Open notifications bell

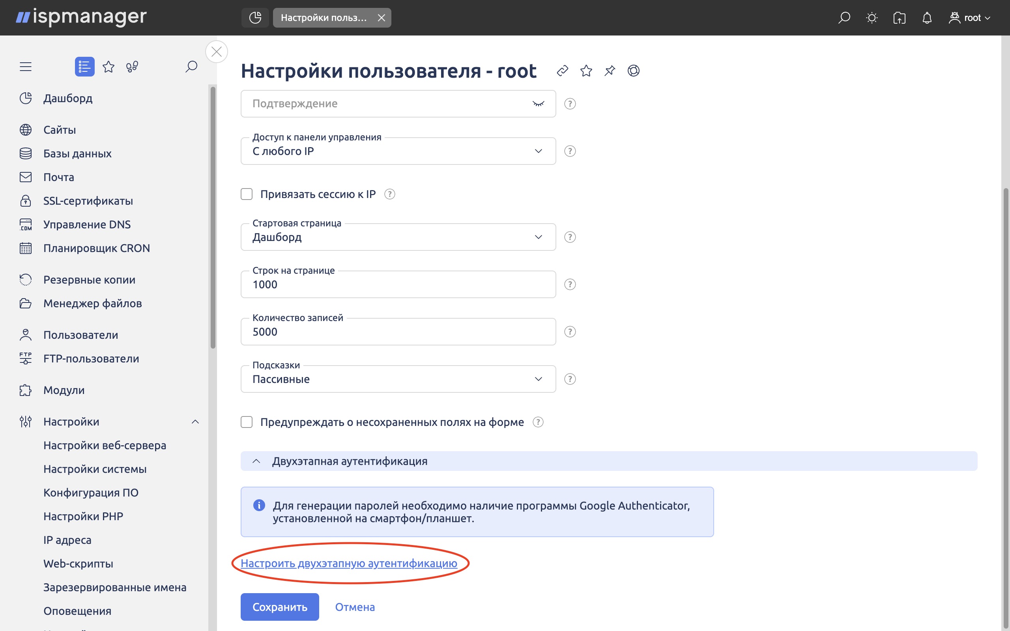tap(927, 17)
